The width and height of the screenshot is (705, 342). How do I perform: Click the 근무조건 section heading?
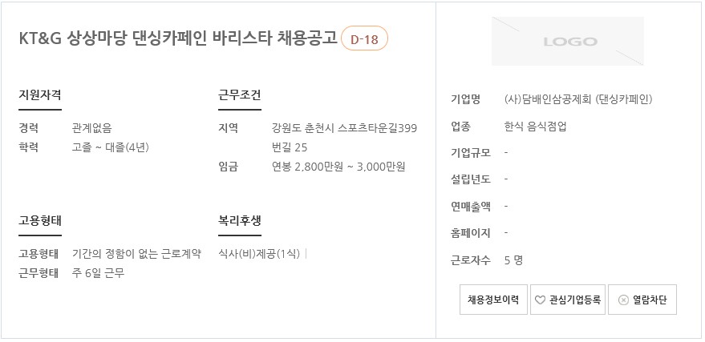(x=240, y=95)
